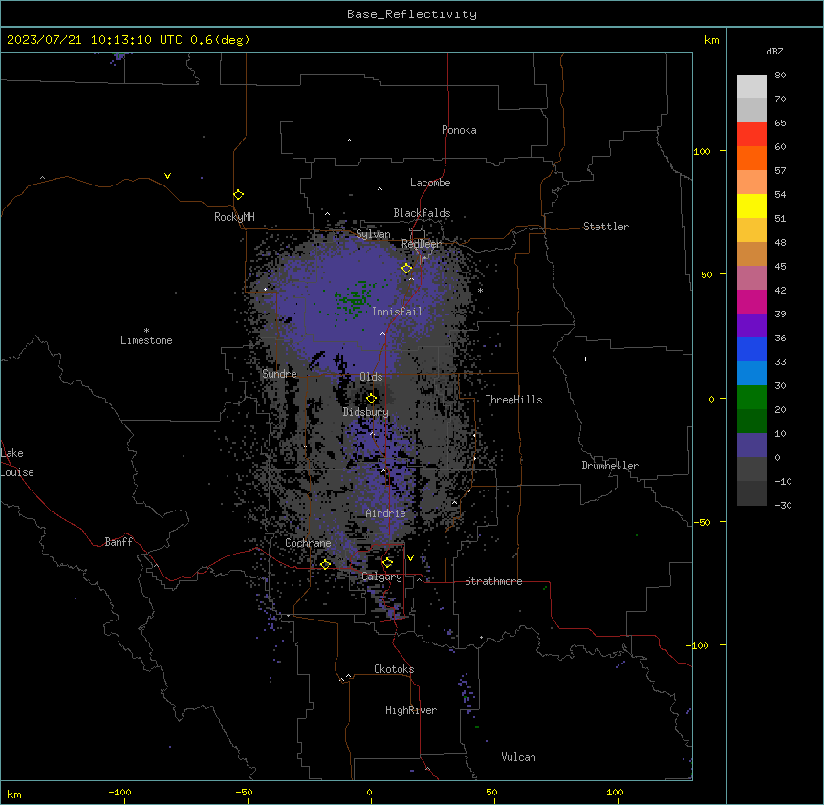The height and width of the screenshot is (805, 824).
Task: Pick the light gray 70-80 dBZ legend swatch
Action: pos(751,87)
